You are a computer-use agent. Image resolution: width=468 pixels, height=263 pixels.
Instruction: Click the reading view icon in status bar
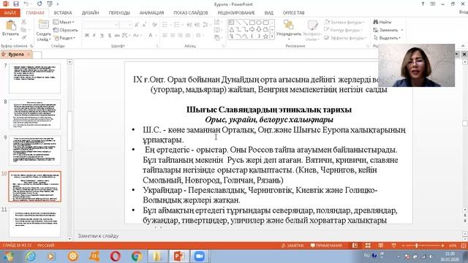click(x=380, y=245)
